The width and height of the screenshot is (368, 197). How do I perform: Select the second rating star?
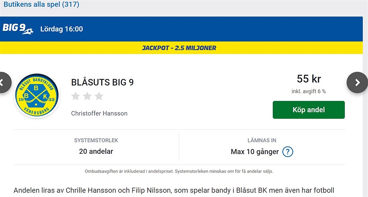87,96
